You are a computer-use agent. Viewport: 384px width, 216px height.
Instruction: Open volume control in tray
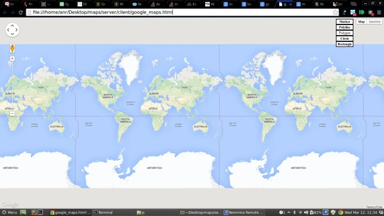pos(306,212)
